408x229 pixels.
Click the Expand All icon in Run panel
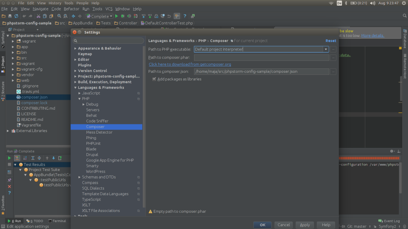pyautogui.click(x=33, y=158)
